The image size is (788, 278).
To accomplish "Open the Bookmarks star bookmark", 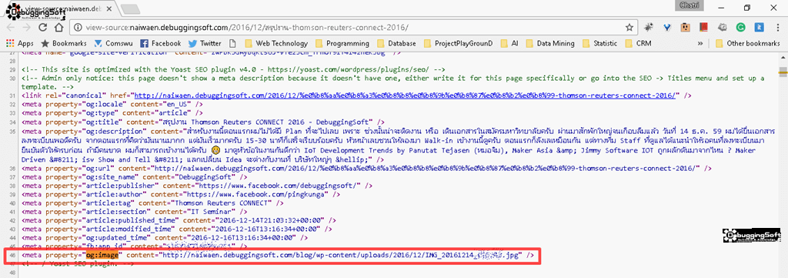I will tap(64, 43).
